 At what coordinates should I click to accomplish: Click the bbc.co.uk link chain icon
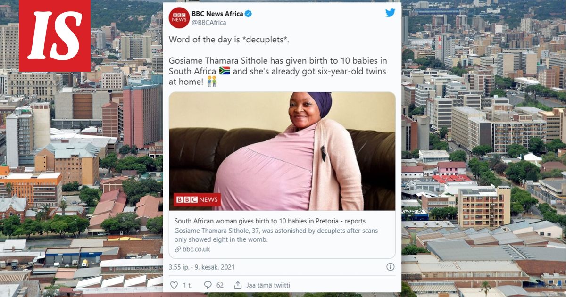178,249
